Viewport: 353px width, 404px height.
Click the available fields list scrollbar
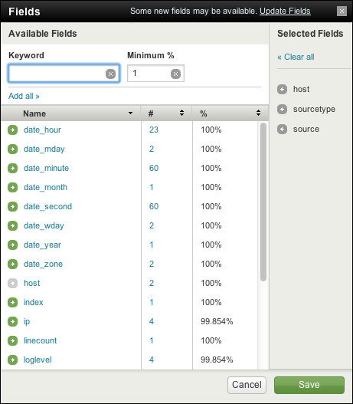pos(263,202)
